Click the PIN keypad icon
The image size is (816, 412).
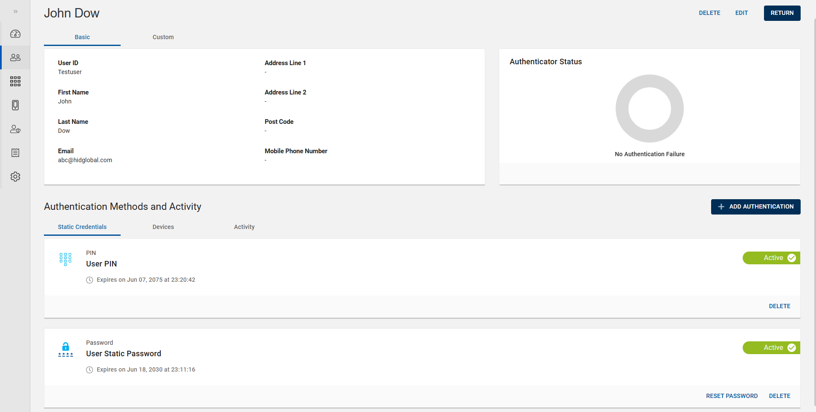[x=65, y=259]
